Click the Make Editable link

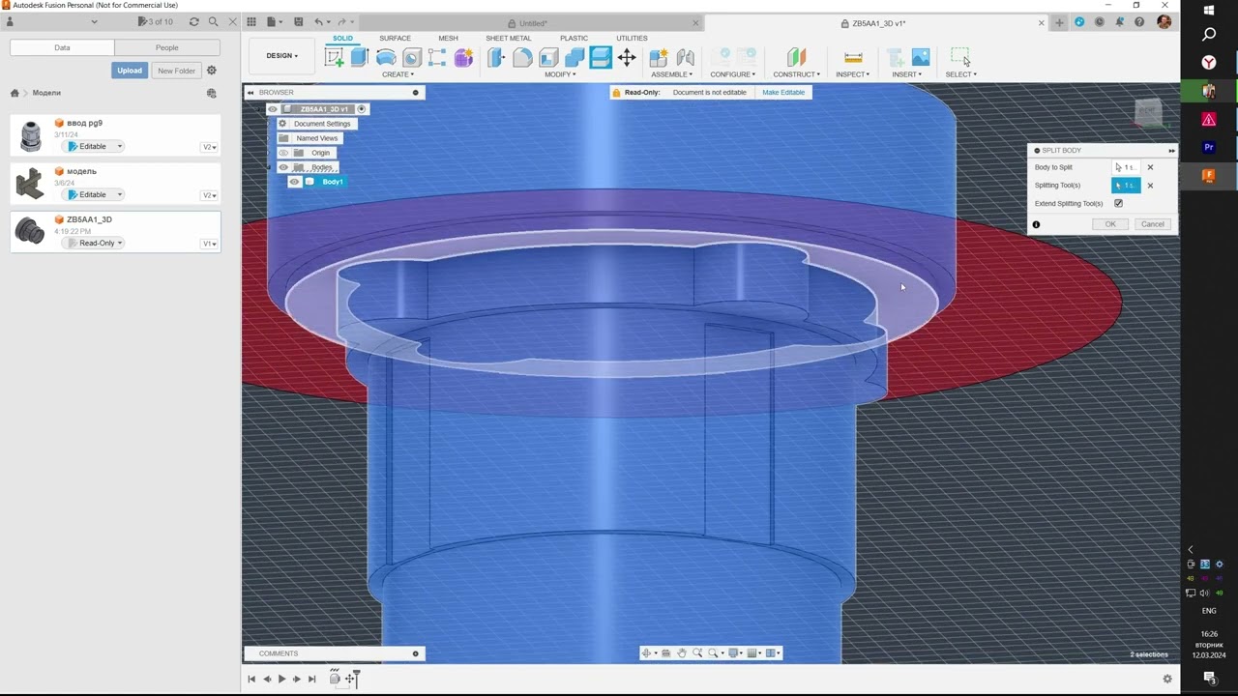(783, 93)
